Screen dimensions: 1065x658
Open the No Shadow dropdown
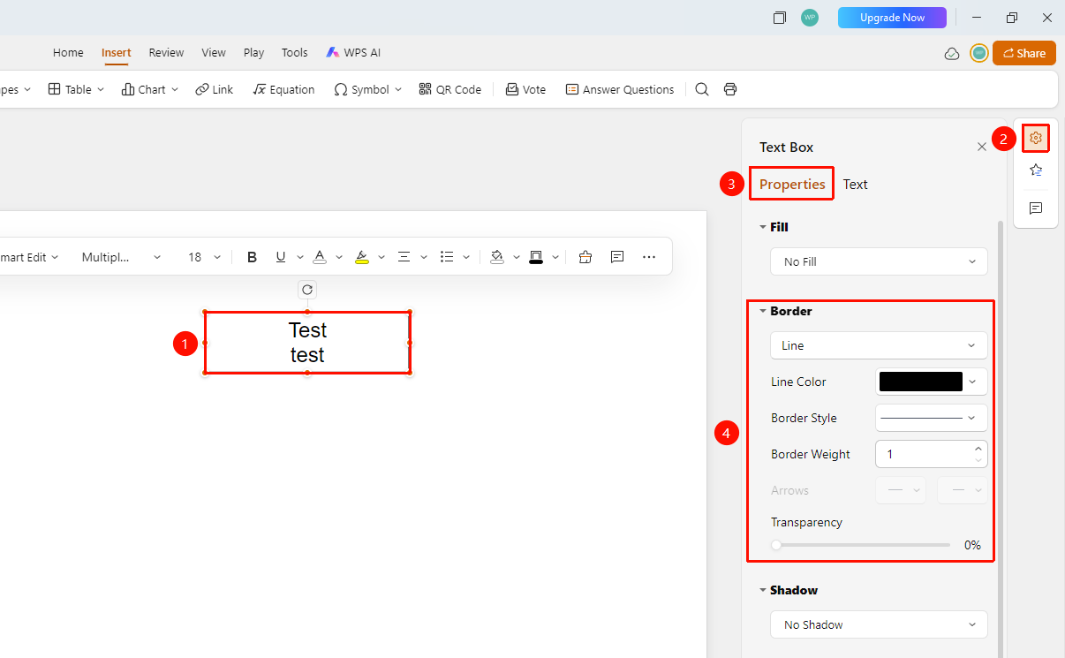tap(879, 624)
